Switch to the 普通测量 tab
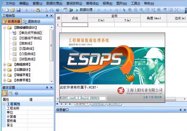The image size is (187, 131). 12,21
